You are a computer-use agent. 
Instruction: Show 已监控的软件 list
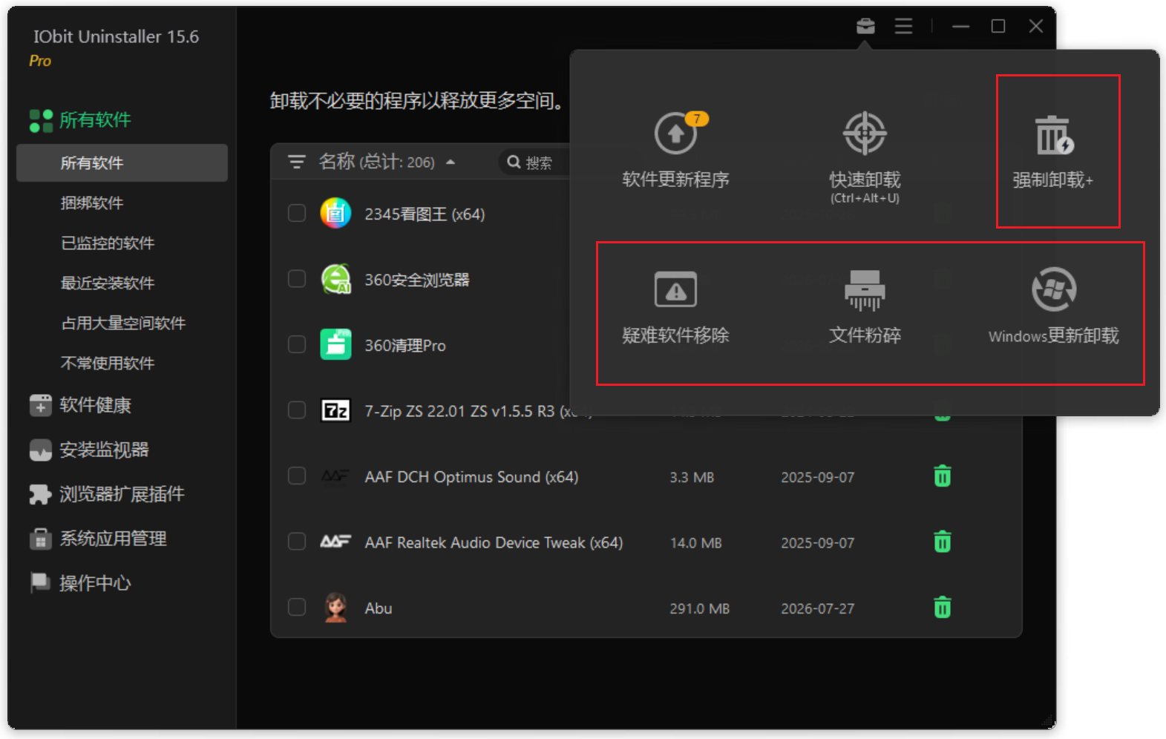click(108, 243)
